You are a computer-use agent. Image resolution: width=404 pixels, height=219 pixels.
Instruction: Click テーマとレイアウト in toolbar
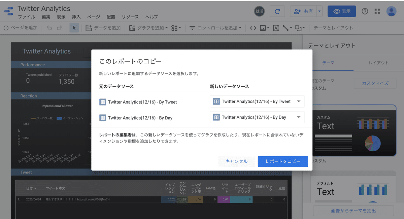click(333, 28)
